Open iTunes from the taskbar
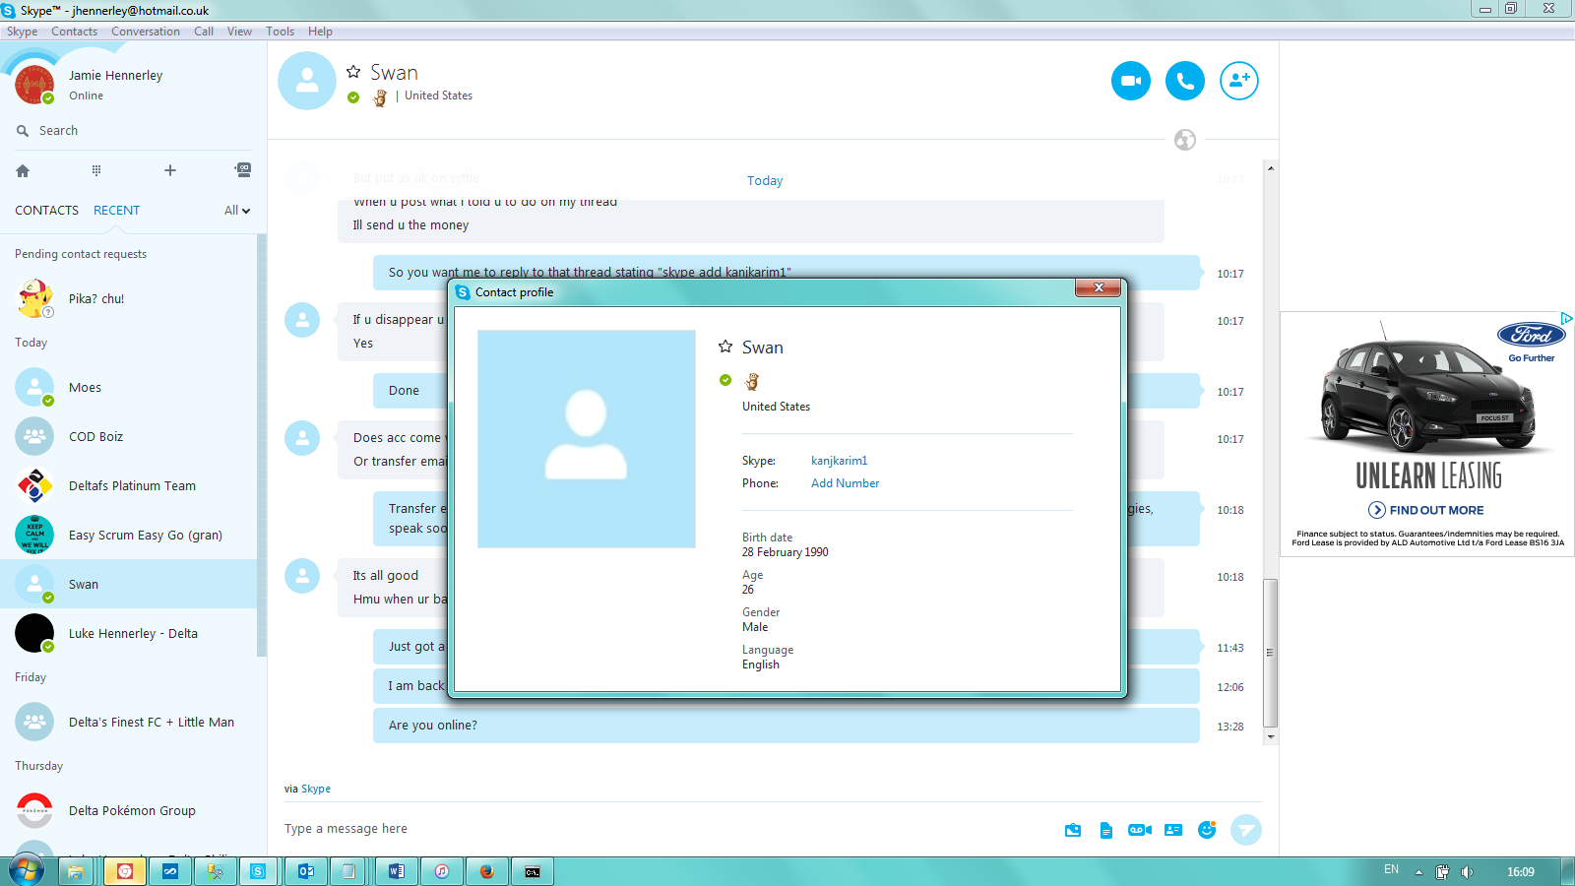 click(x=442, y=871)
